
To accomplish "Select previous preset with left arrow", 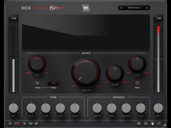I will pos(121,8).
